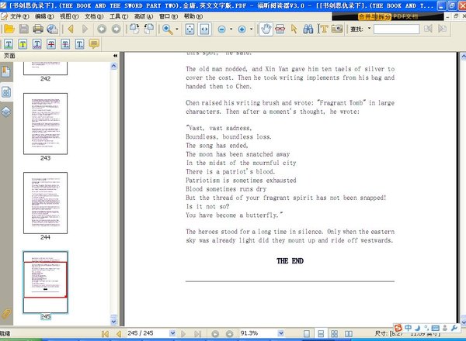Click the Fit Page icon
The width and height of the screenshot is (466, 341).
190,29
